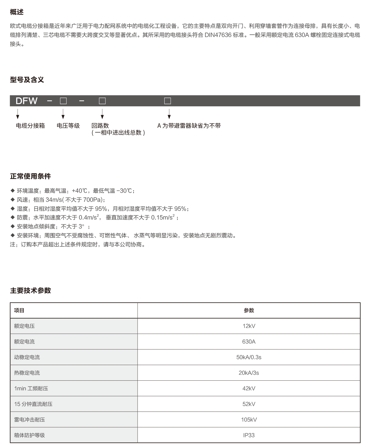Image resolution: width=370 pixels, height=446 pixels.
Task: Click the 42kV value cell
Action: (x=249, y=388)
